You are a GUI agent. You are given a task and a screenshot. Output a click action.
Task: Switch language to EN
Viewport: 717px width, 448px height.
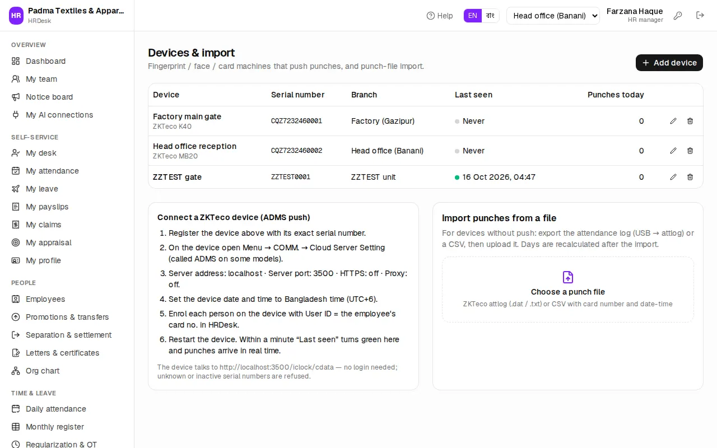pyautogui.click(x=473, y=16)
